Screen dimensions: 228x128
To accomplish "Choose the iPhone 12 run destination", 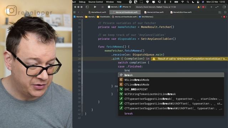I will (125, 7).
